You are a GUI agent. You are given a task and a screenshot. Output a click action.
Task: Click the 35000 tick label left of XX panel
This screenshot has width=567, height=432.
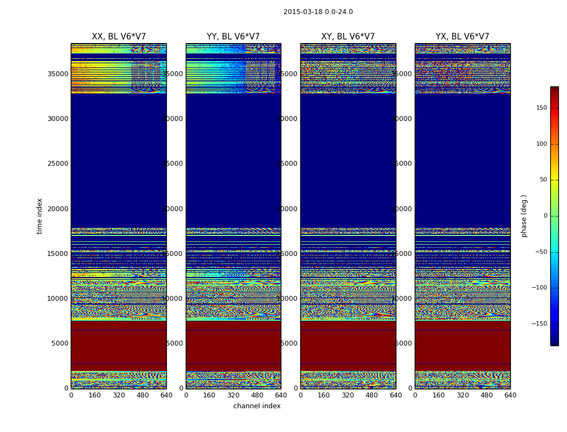[58, 73]
